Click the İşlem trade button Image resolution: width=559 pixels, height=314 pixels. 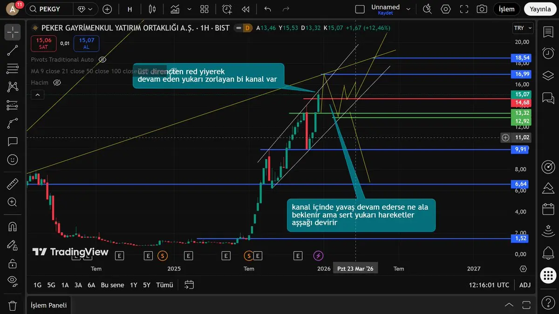[507, 9]
